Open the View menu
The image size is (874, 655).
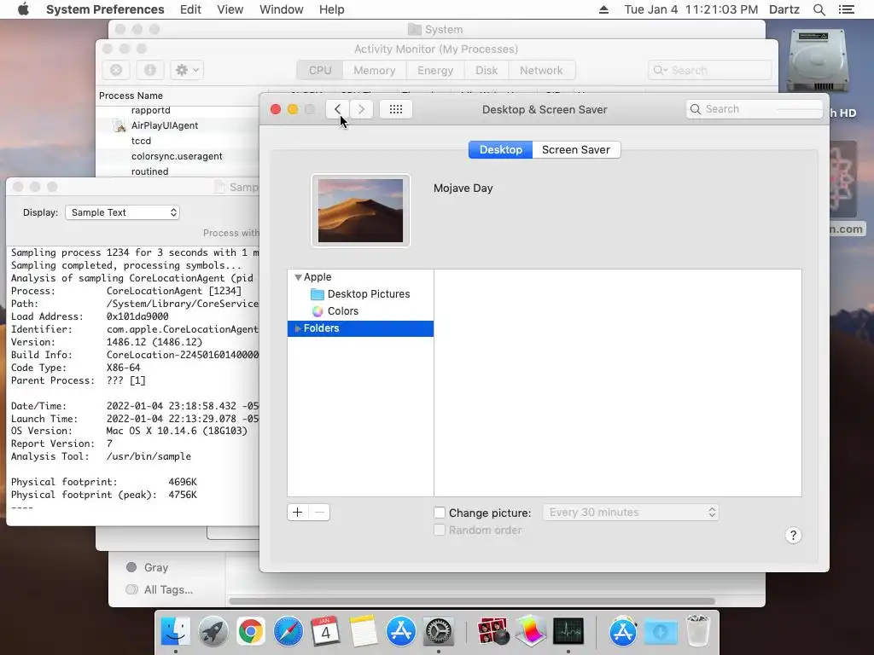click(x=230, y=9)
